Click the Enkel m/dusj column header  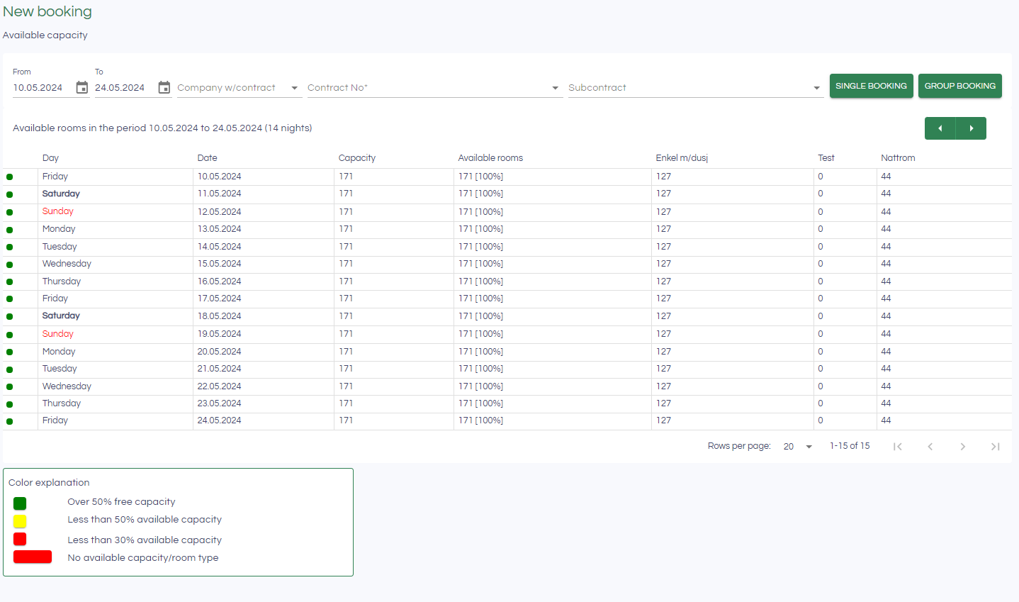pos(682,158)
